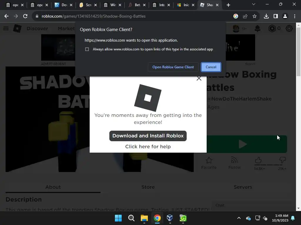Click the muted volume tray icon
The image size is (301, 225).
[x=265, y=218]
